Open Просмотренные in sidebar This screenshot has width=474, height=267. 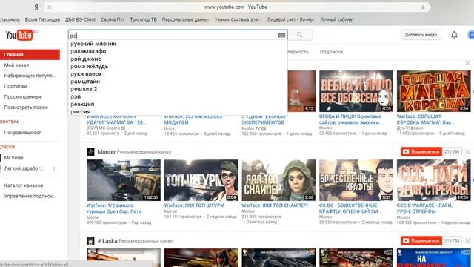coord(23,97)
